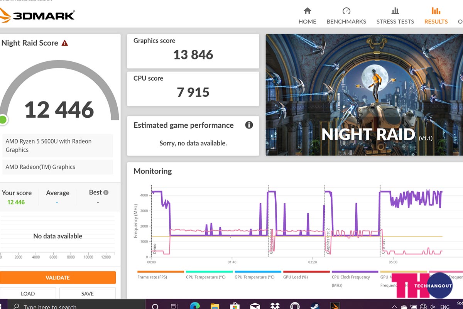Image resolution: width=463 pixels, height=309 pixels.
Task: Click the SAVE button
Action: 88,293
